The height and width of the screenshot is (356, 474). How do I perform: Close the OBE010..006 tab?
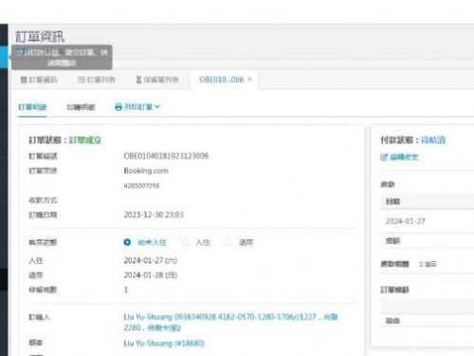pos(249,79)
